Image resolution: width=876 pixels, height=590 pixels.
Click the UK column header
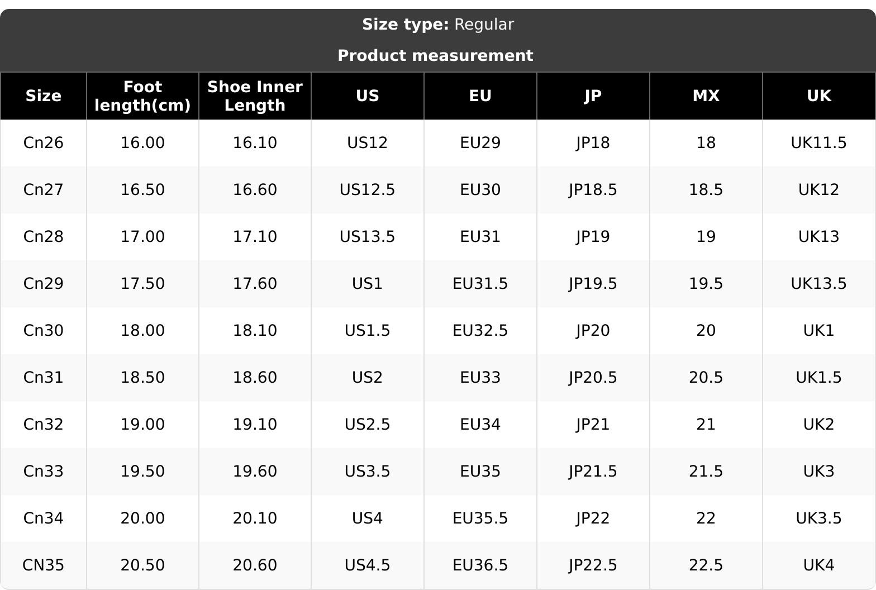point(819,96)
